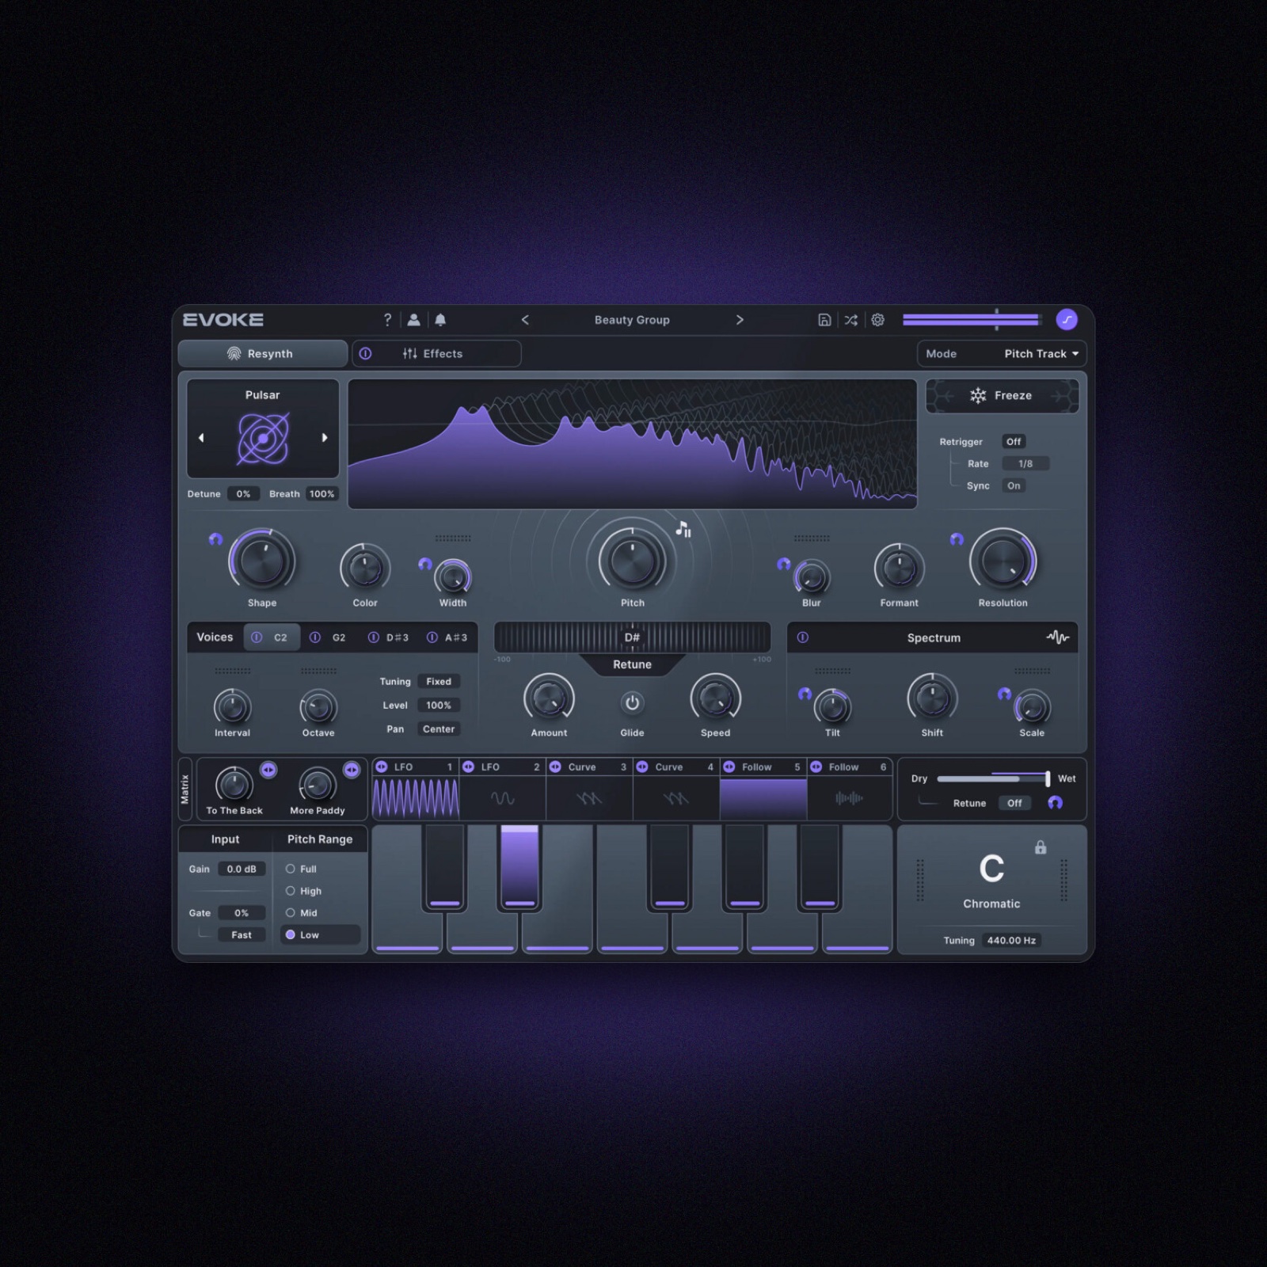Open the help question mark icon
Screen dimensions: 1267x1267
coord(387,320)
